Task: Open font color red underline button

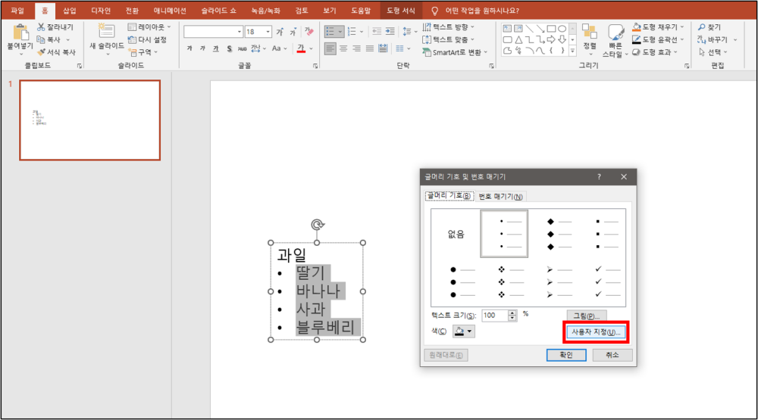Action: tap(301, 48)
